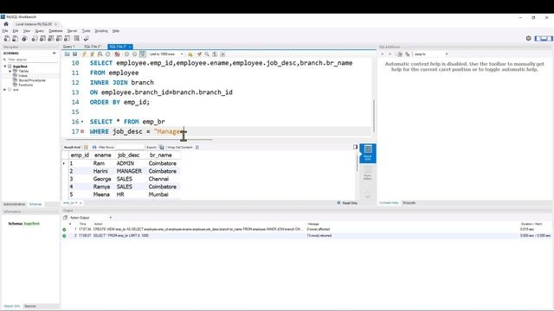The height and width of the screenshot is (311, 554).
Task: Click the Beautify query broom icon
Action: click(199, 54)
